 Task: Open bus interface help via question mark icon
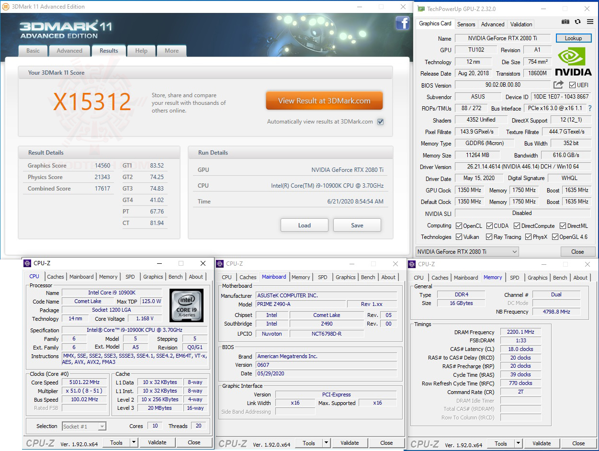click(x=590, y=108)
